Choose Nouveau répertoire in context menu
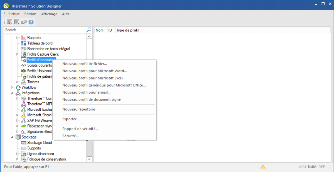 pos(104,109)
